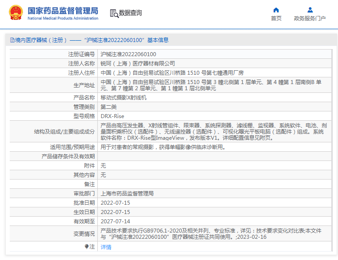Click National Medical Products Administration English subtitle
Viewport: 338px width, 260px height.
coord(63,18)
